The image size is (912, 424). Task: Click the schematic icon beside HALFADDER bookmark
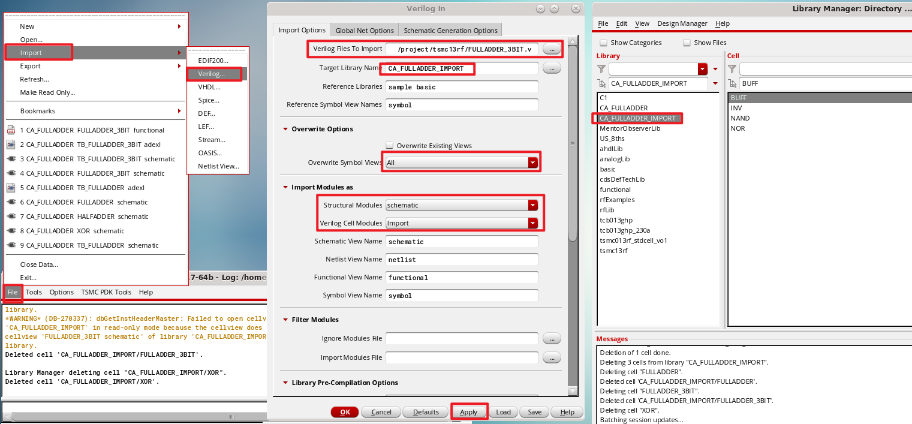click(10, 216)
